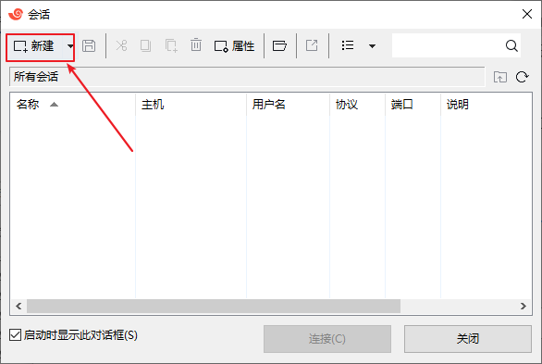The image size is (542, 364).
Task: Click the horizontal scrollbar thumb
Action: pos(214,307)
